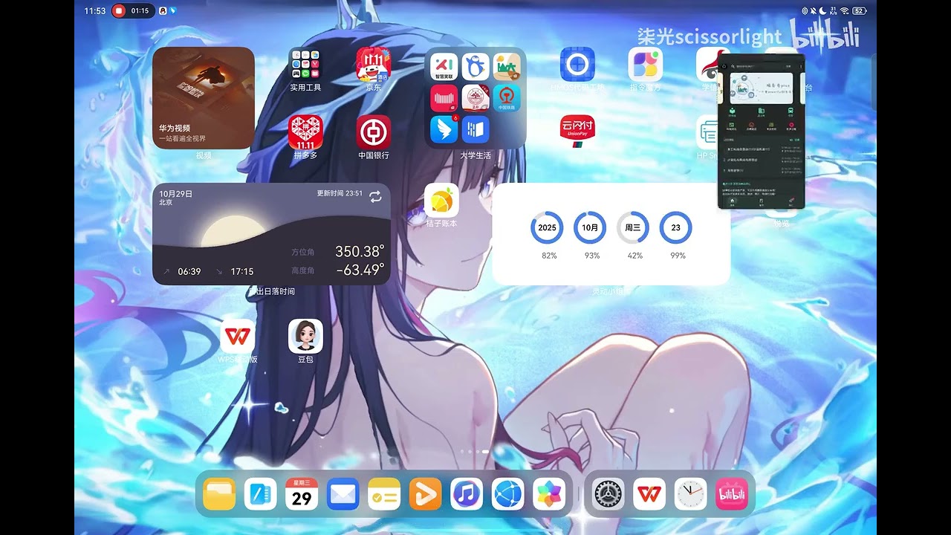Tap the sunset time 17:15
This screenshot has height=535, width=951.
pyautogui.click(x=242, y=272)
